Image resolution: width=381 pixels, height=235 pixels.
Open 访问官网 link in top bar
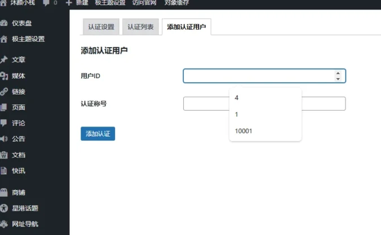144,3
